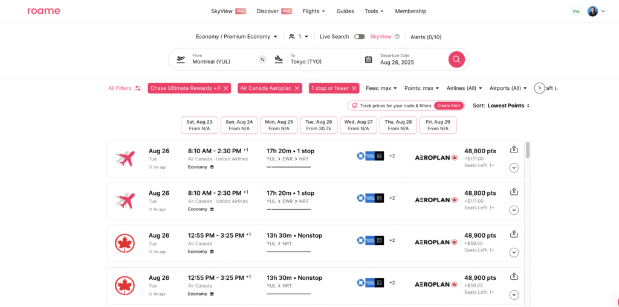Remove Chase Ultimate Rewards +4 filter

click(226, 88)
